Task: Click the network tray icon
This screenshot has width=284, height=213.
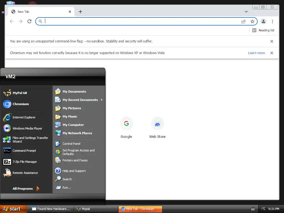Action: [x=263, y=209]
